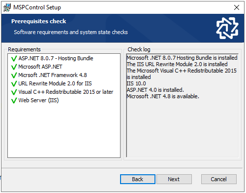Go back with the Back button
246x193 pixels.
(x=138, y=179)
